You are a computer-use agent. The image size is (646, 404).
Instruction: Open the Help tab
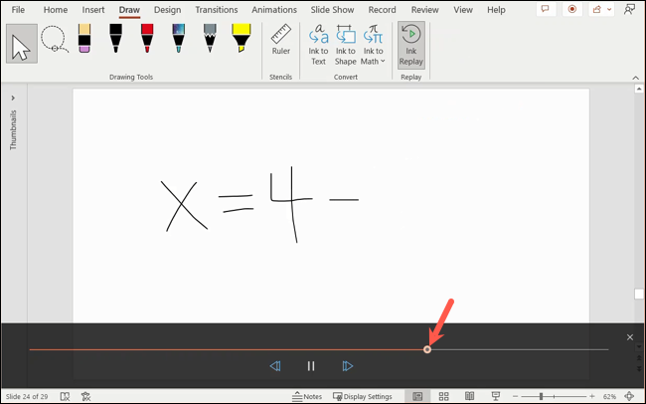[x=496, y=10]
